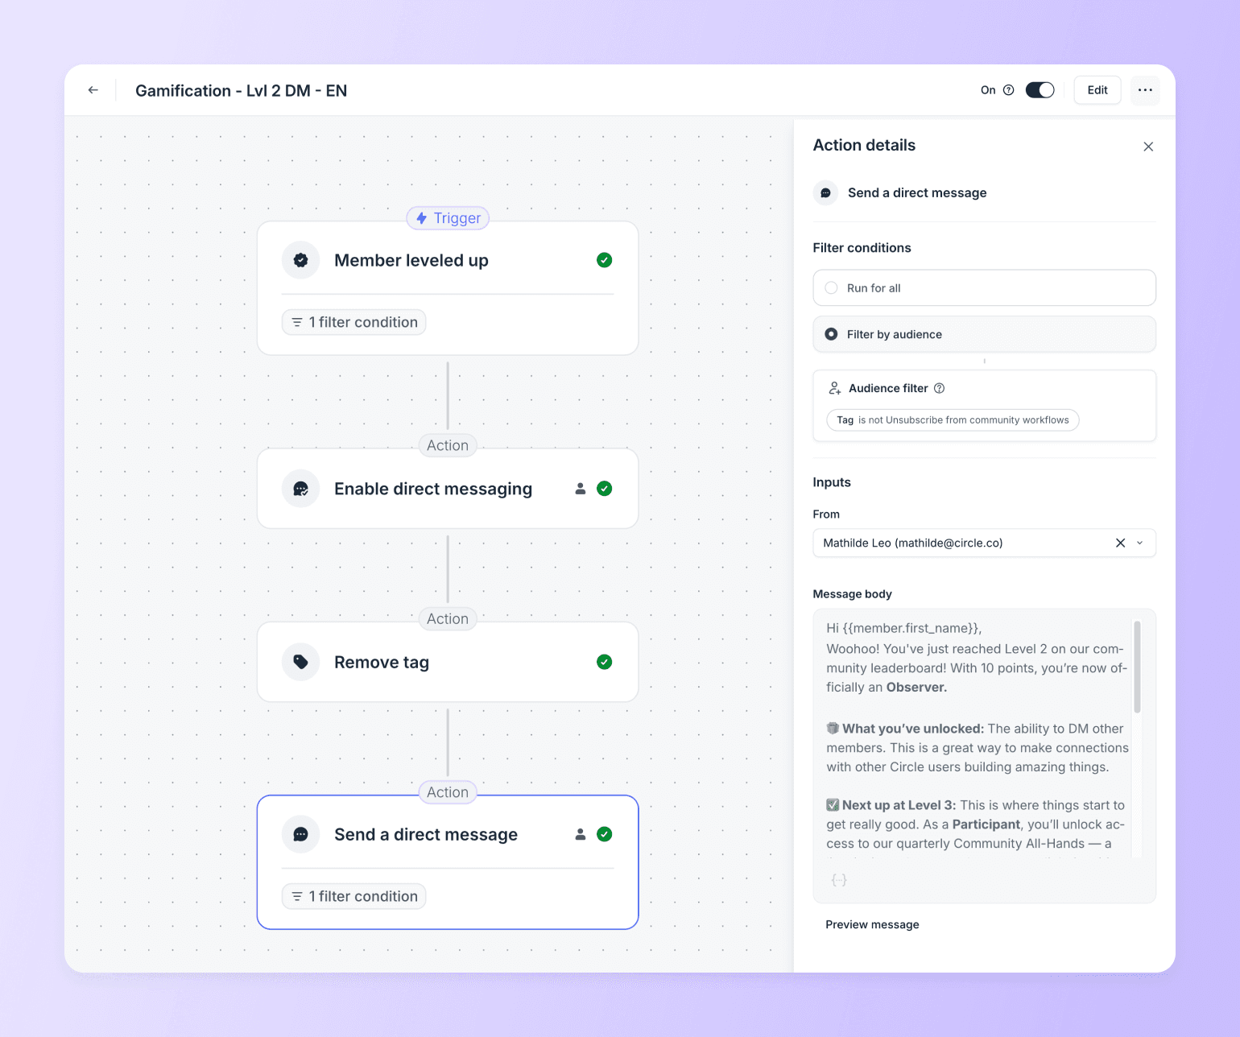Image resolution: width=1240 pixels, height=1037 pixels.
Task: Close the Action details panel
Action: 1148,147
